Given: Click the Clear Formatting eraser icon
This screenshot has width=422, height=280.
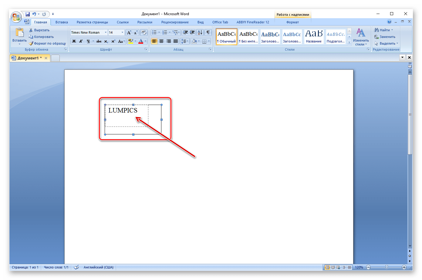Looking at the screenshot, I should (x=144, y=32).
